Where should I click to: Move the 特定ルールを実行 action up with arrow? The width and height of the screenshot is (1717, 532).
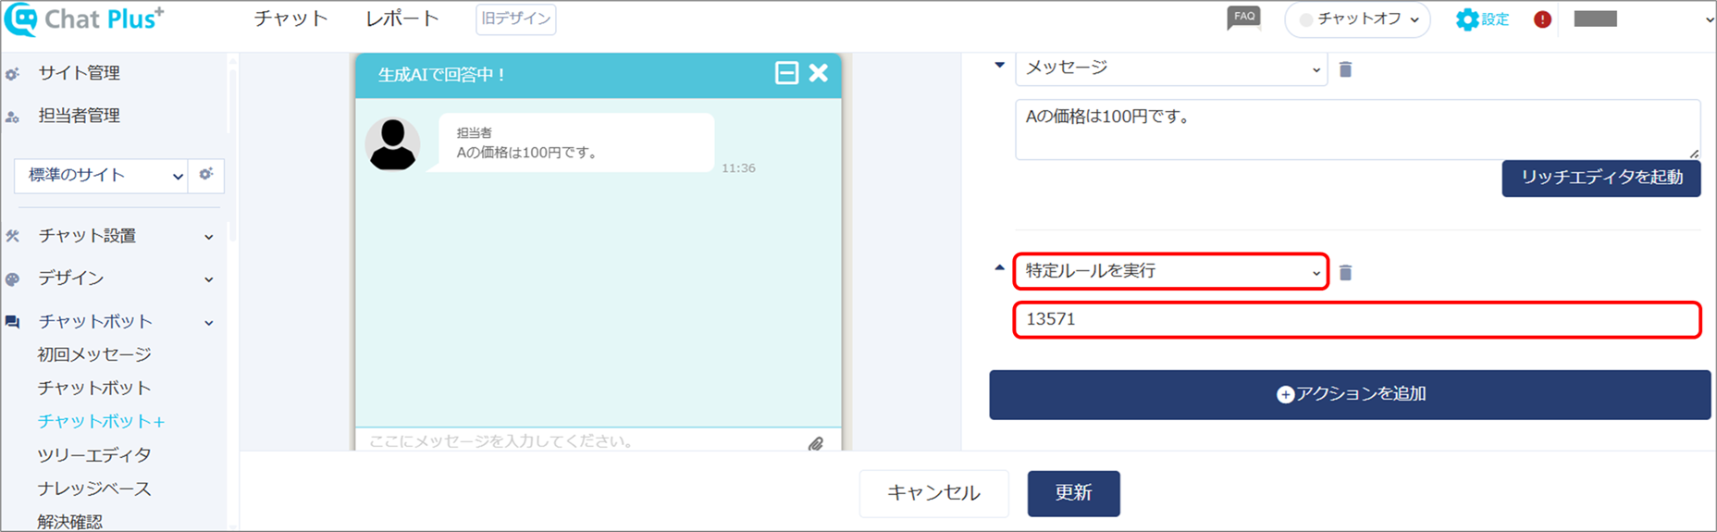999,267
